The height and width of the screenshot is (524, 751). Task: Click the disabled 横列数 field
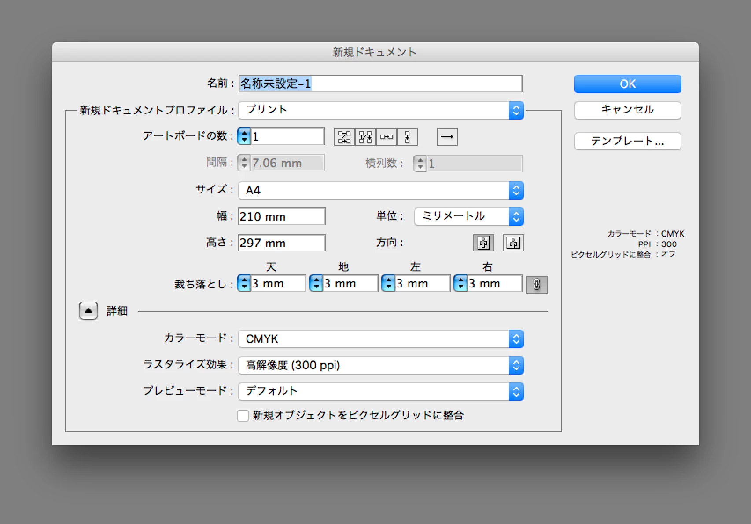click(475, 164)
